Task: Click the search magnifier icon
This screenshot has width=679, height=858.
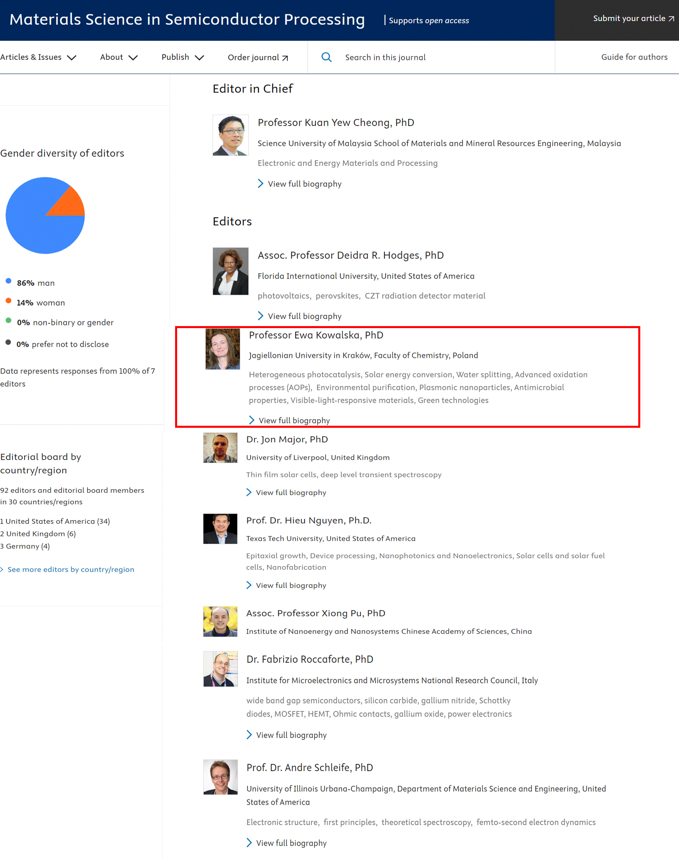Action: click(326, 57)
